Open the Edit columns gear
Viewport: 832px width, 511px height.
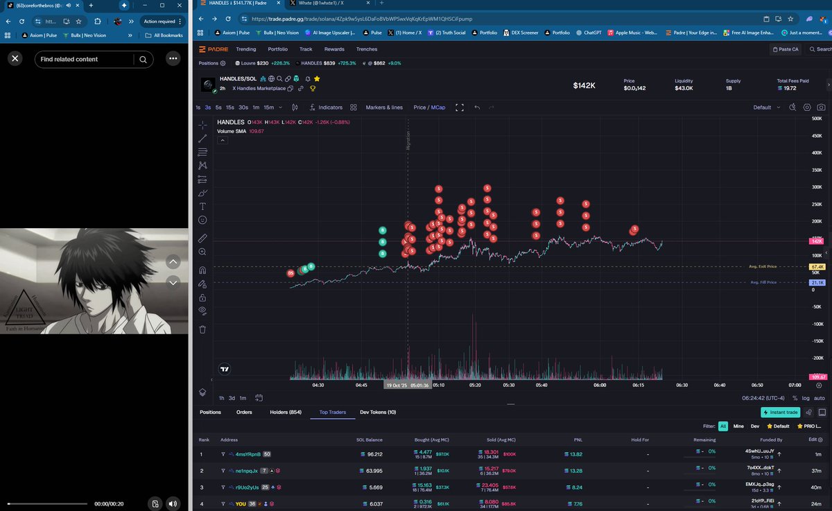(x=820, y=440)
